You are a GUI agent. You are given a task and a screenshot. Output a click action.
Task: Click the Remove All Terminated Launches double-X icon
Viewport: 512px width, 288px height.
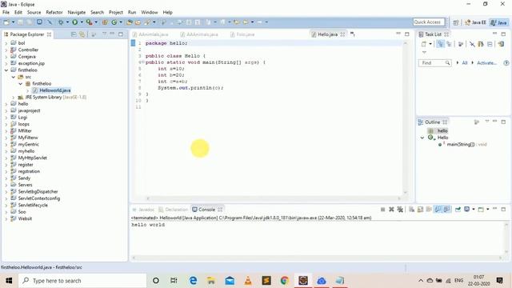tap(400, 210)
